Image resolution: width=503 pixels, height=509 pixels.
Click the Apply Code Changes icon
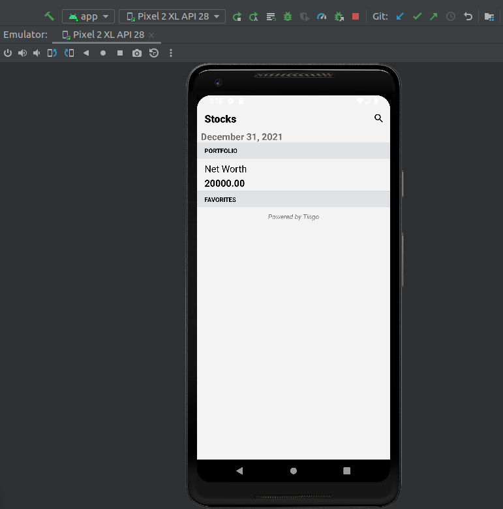[271, 16]
